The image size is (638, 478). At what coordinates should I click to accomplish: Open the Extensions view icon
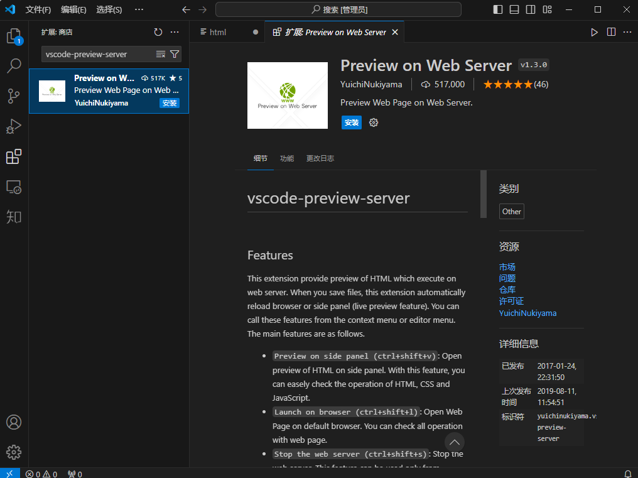tap(14, 156)
